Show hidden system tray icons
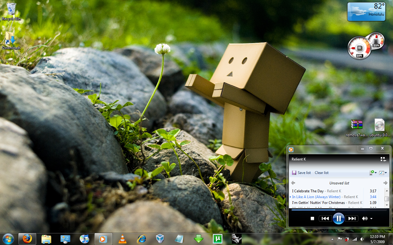Screen dimensions: 393x245 [x=332, y=239]
